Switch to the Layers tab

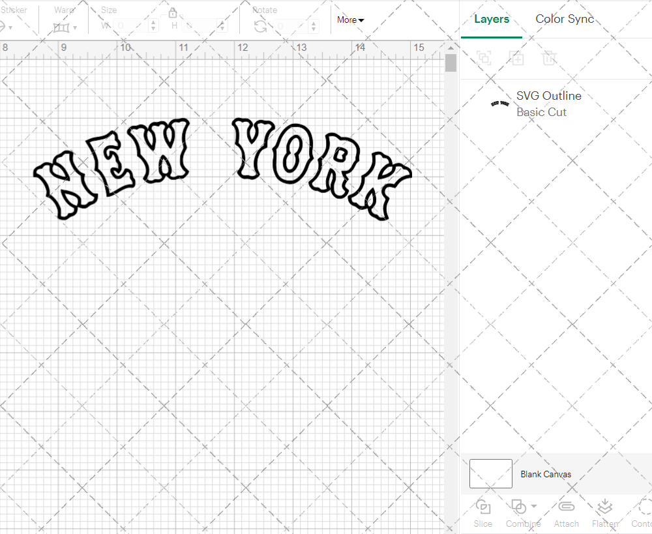click(492, 19)
